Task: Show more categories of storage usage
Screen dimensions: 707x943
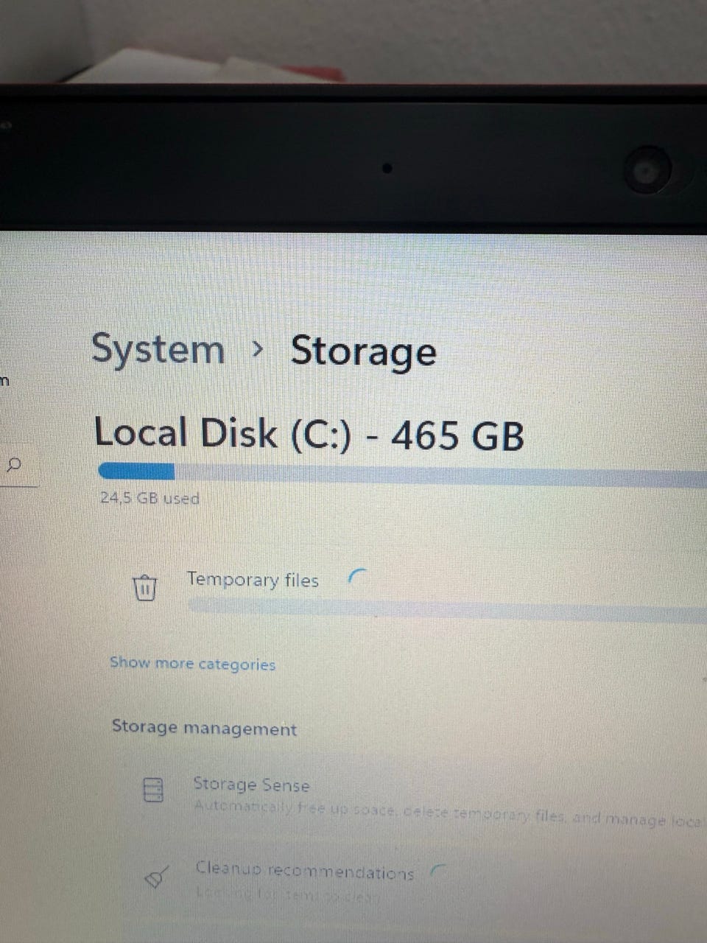Action: point(192,663)
